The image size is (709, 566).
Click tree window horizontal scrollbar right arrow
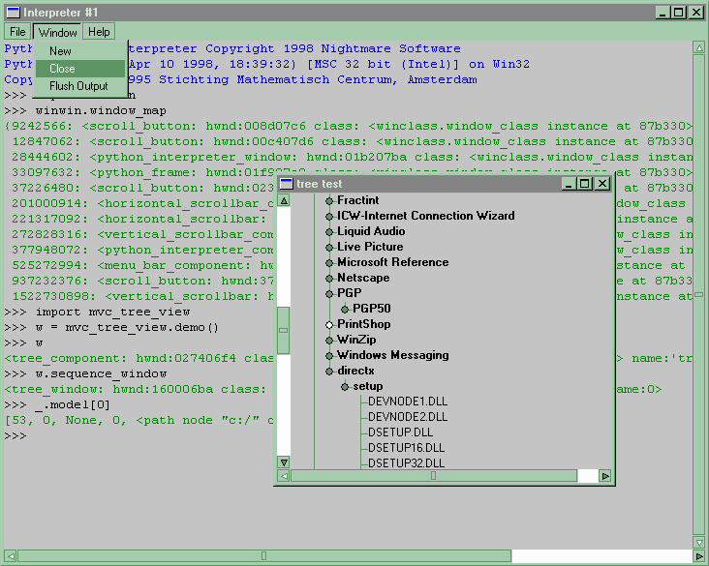point(605,476)
